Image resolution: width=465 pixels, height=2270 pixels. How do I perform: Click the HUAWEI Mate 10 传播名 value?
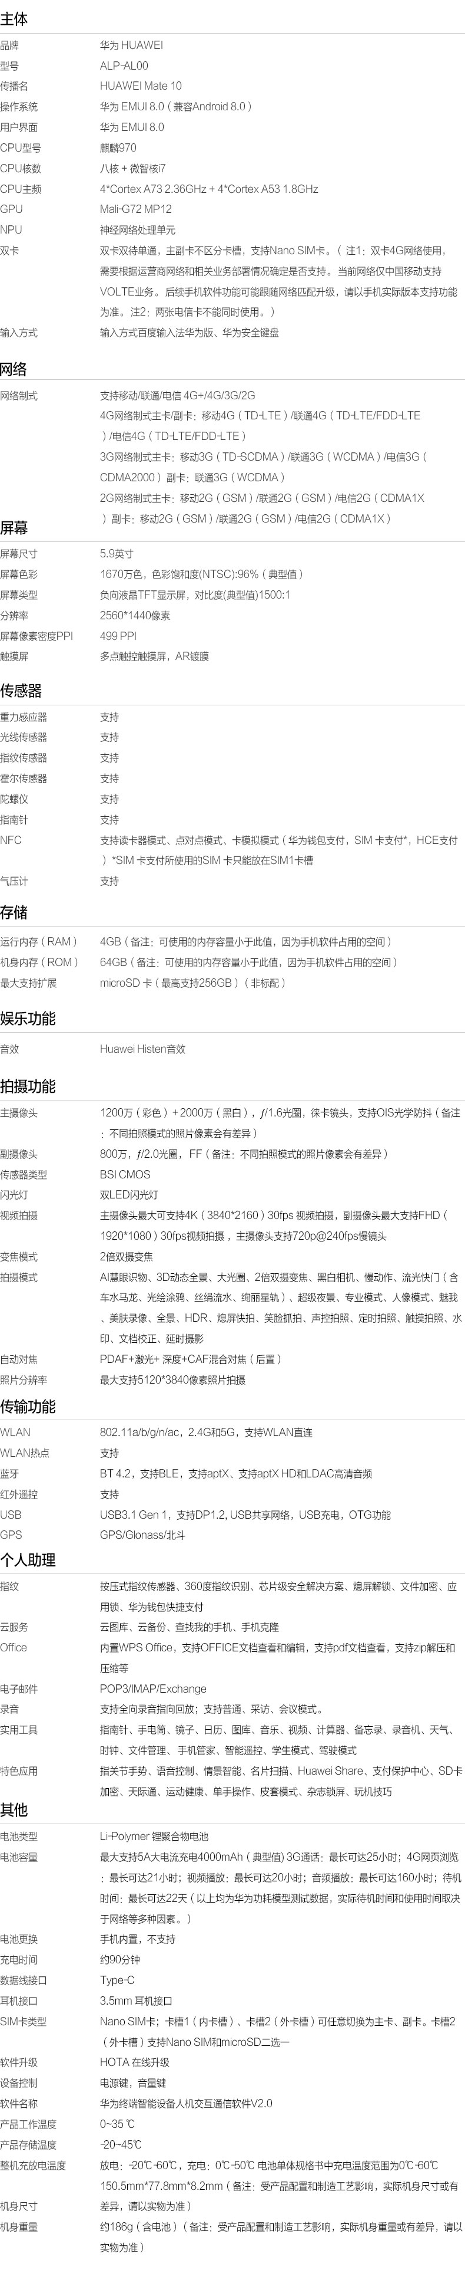141,86
